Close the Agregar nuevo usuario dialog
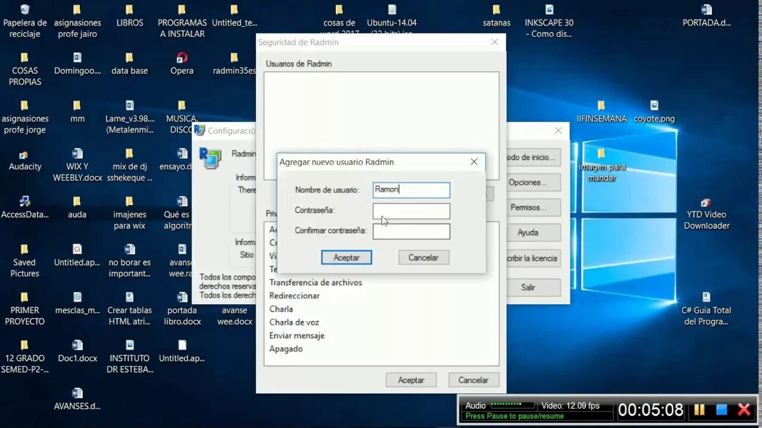 (x=474, y=162)
